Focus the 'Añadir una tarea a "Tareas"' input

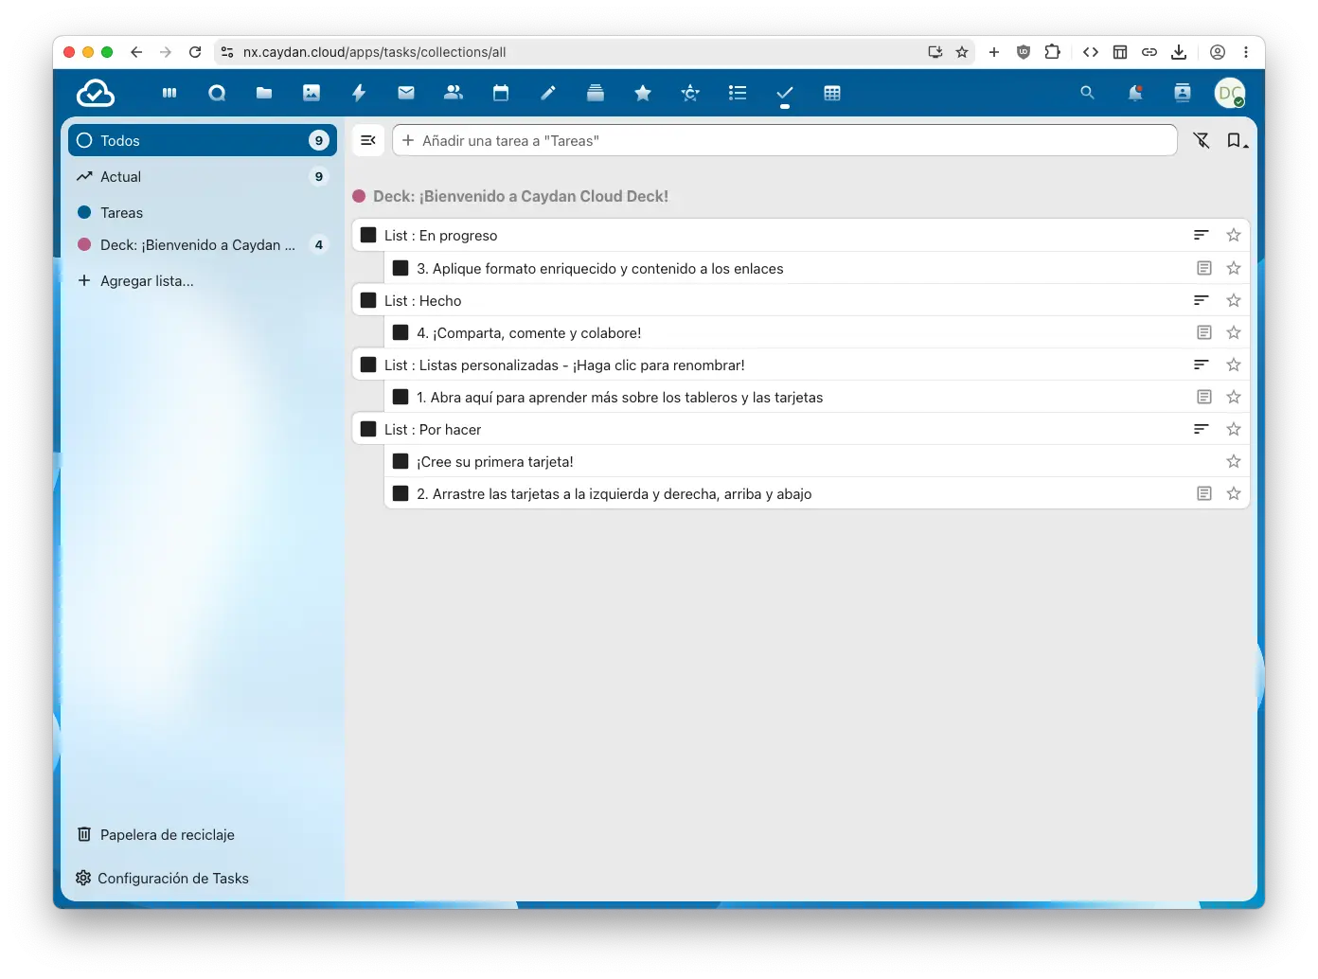(x=785, y=140)
